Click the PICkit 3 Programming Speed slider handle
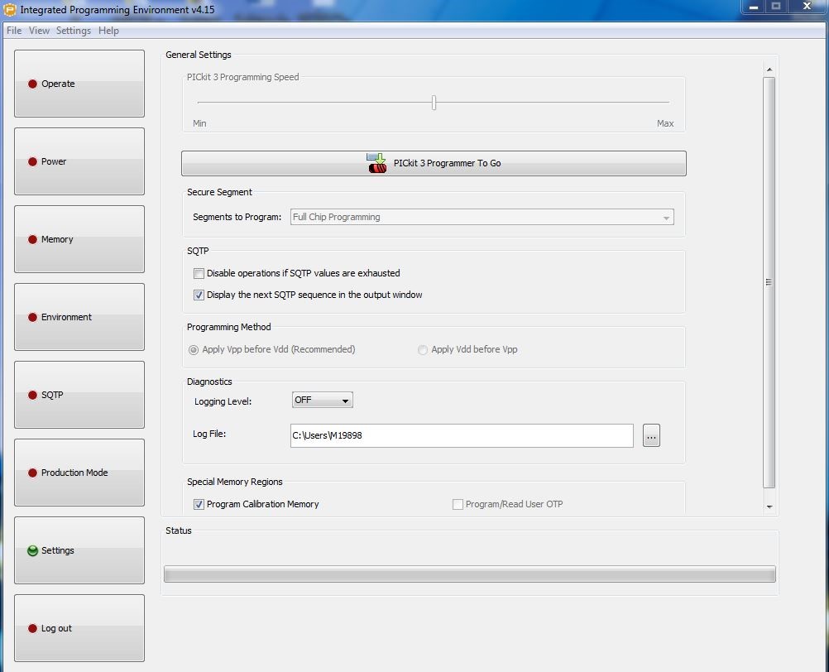829x672 pixels. coord(434,103)
